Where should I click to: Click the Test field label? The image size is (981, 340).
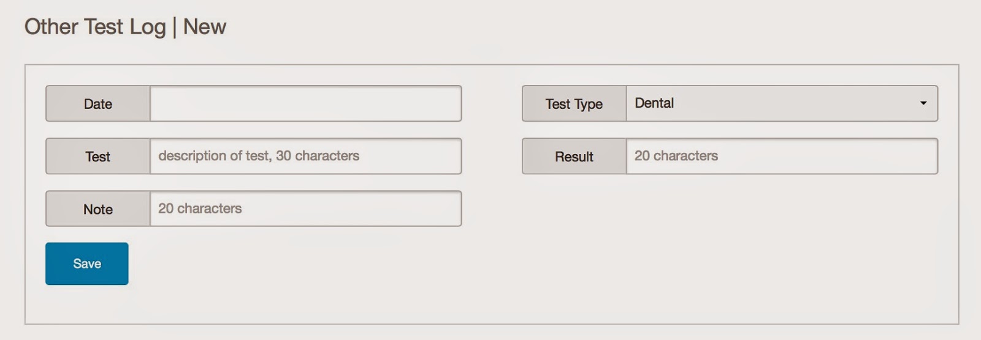pos(98,156)
